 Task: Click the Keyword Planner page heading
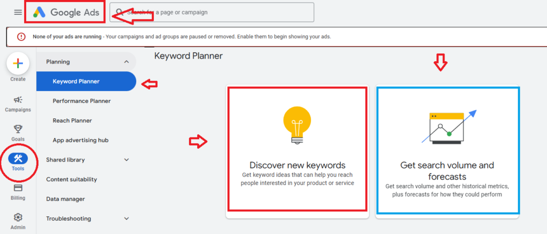coord(189,56)
